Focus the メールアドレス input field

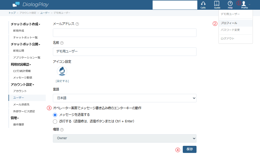click(125, 33)
